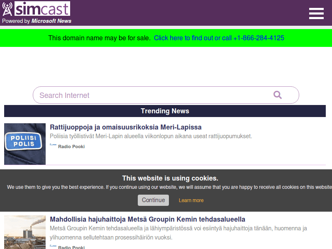
Task: Select Radio Pooki source name under the police article
Action: tap(71, 146)
